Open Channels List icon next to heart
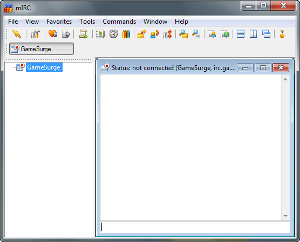The height and width of the screenshot is (242, 300). [x=66, y=34]
